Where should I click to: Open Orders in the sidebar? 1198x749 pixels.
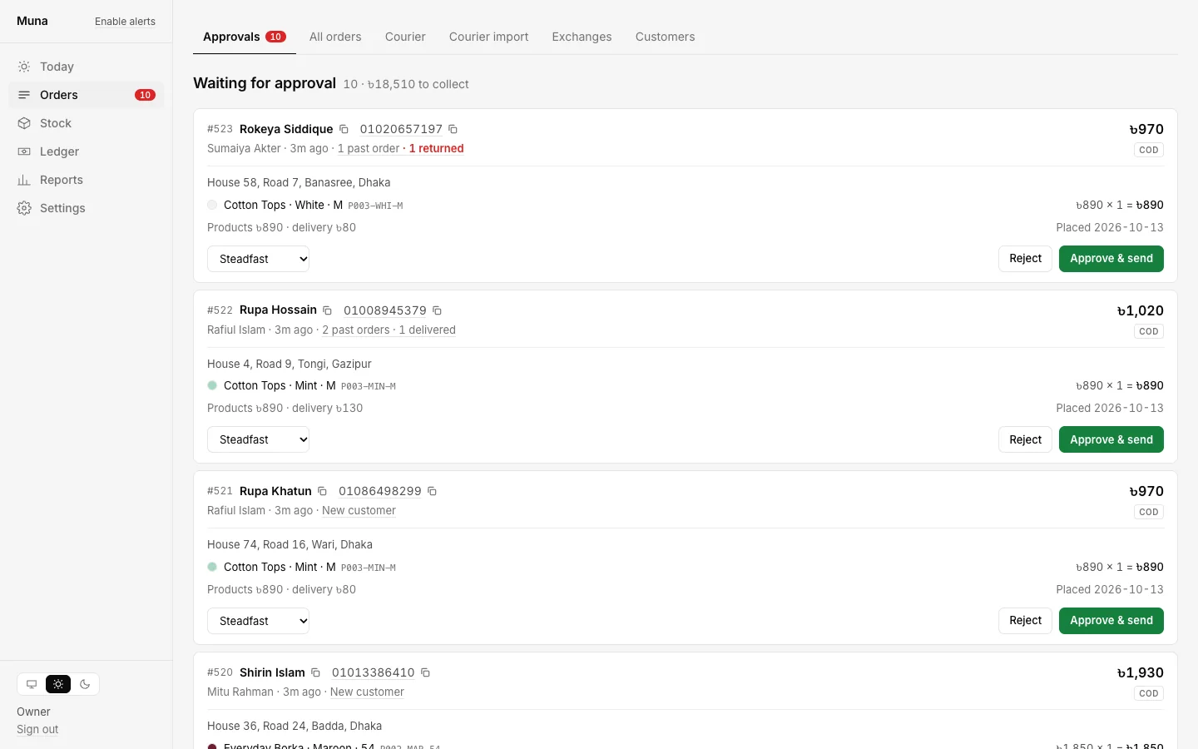87,95
